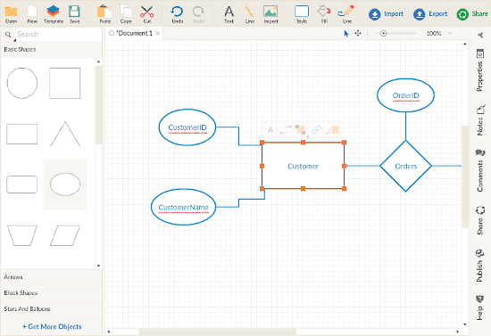Click the canvas vertical scroll-down arrow
491x336 pixels.
[x=465, y=324]
